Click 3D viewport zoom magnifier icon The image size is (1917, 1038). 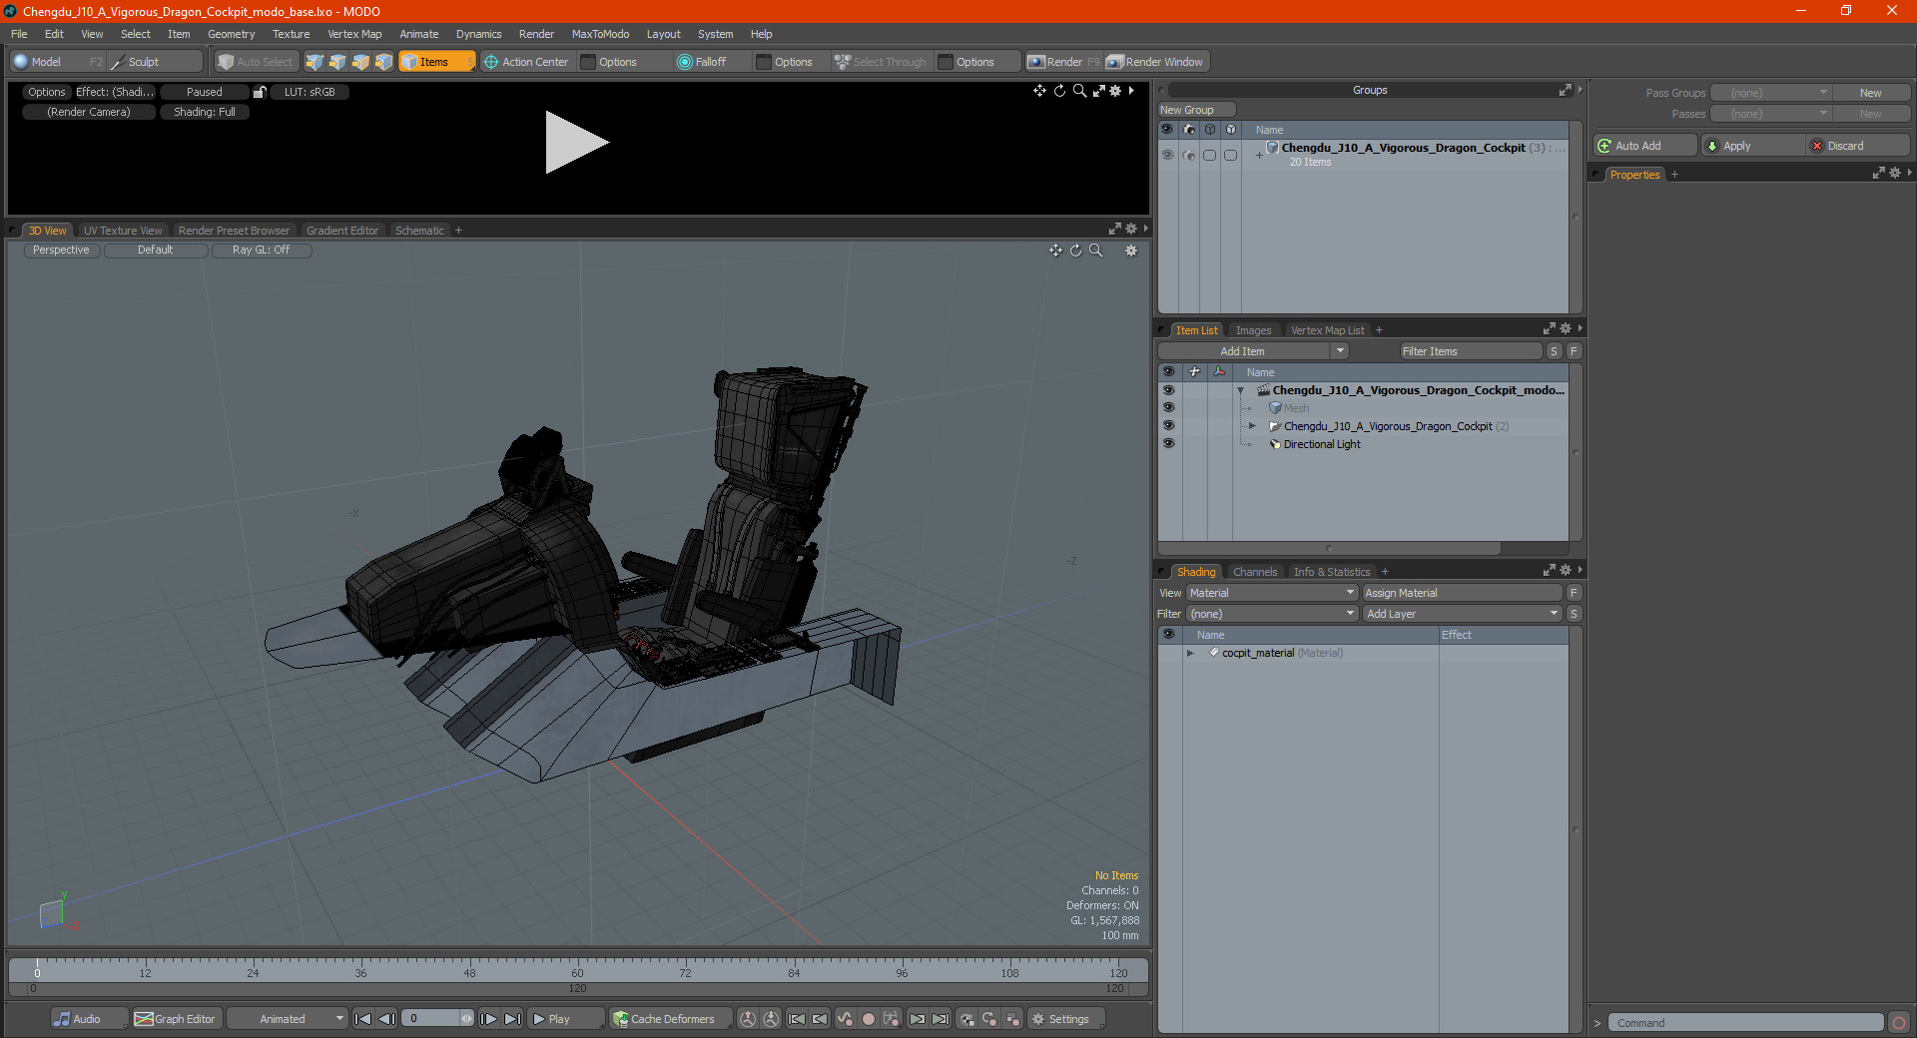click(x=1095, y=251)
